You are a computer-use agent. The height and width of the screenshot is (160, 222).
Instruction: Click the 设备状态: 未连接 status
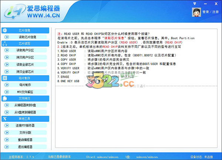coord(202,157)
